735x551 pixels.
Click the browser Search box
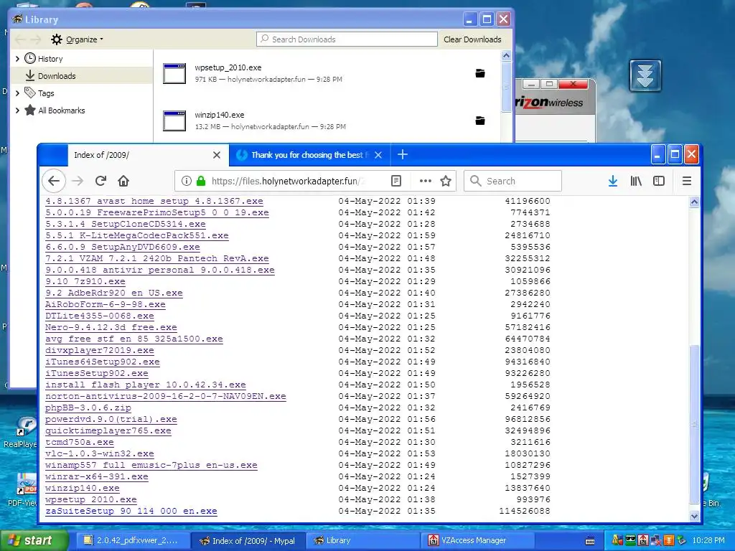(x=512, y=181)
